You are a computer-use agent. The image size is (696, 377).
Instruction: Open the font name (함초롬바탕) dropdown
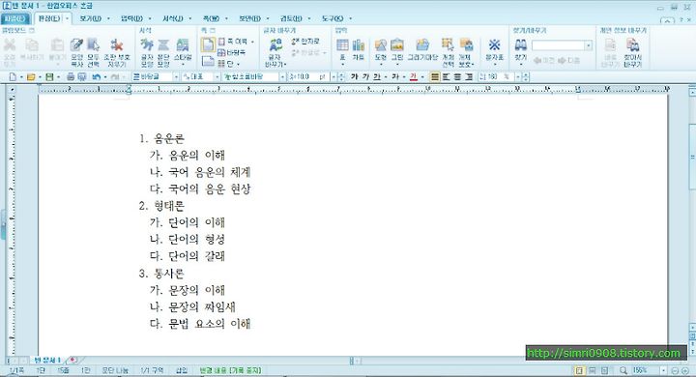pyautogui.click(x=282, y=76)
